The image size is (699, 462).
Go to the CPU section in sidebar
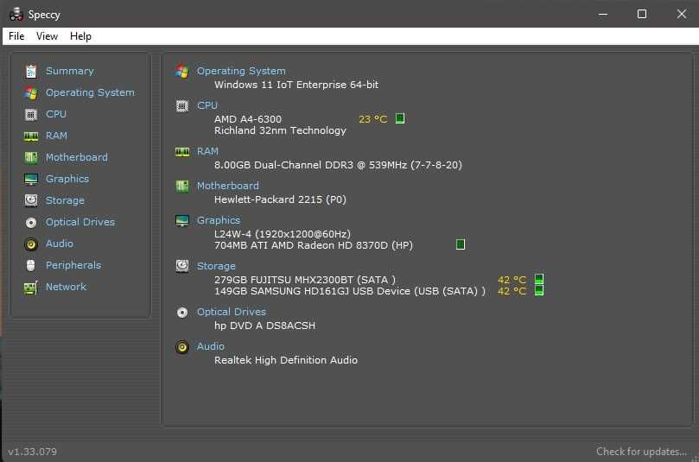[x=56, y=114]
